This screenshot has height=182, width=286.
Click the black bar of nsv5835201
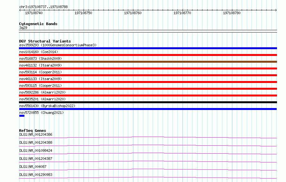coord(148,102)
